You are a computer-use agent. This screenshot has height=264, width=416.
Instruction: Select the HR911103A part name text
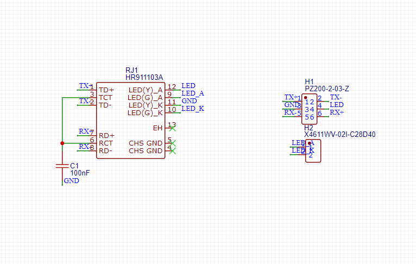tap(144, 78)
